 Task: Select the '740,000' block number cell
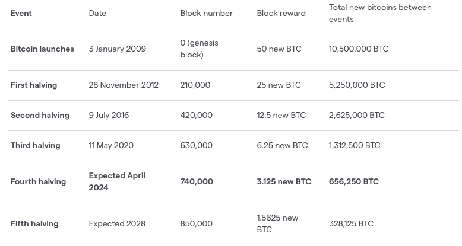point(197,181)
